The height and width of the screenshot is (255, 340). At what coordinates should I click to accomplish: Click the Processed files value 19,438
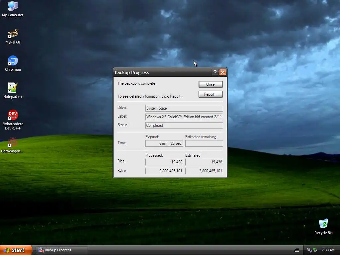click(164, 162)
